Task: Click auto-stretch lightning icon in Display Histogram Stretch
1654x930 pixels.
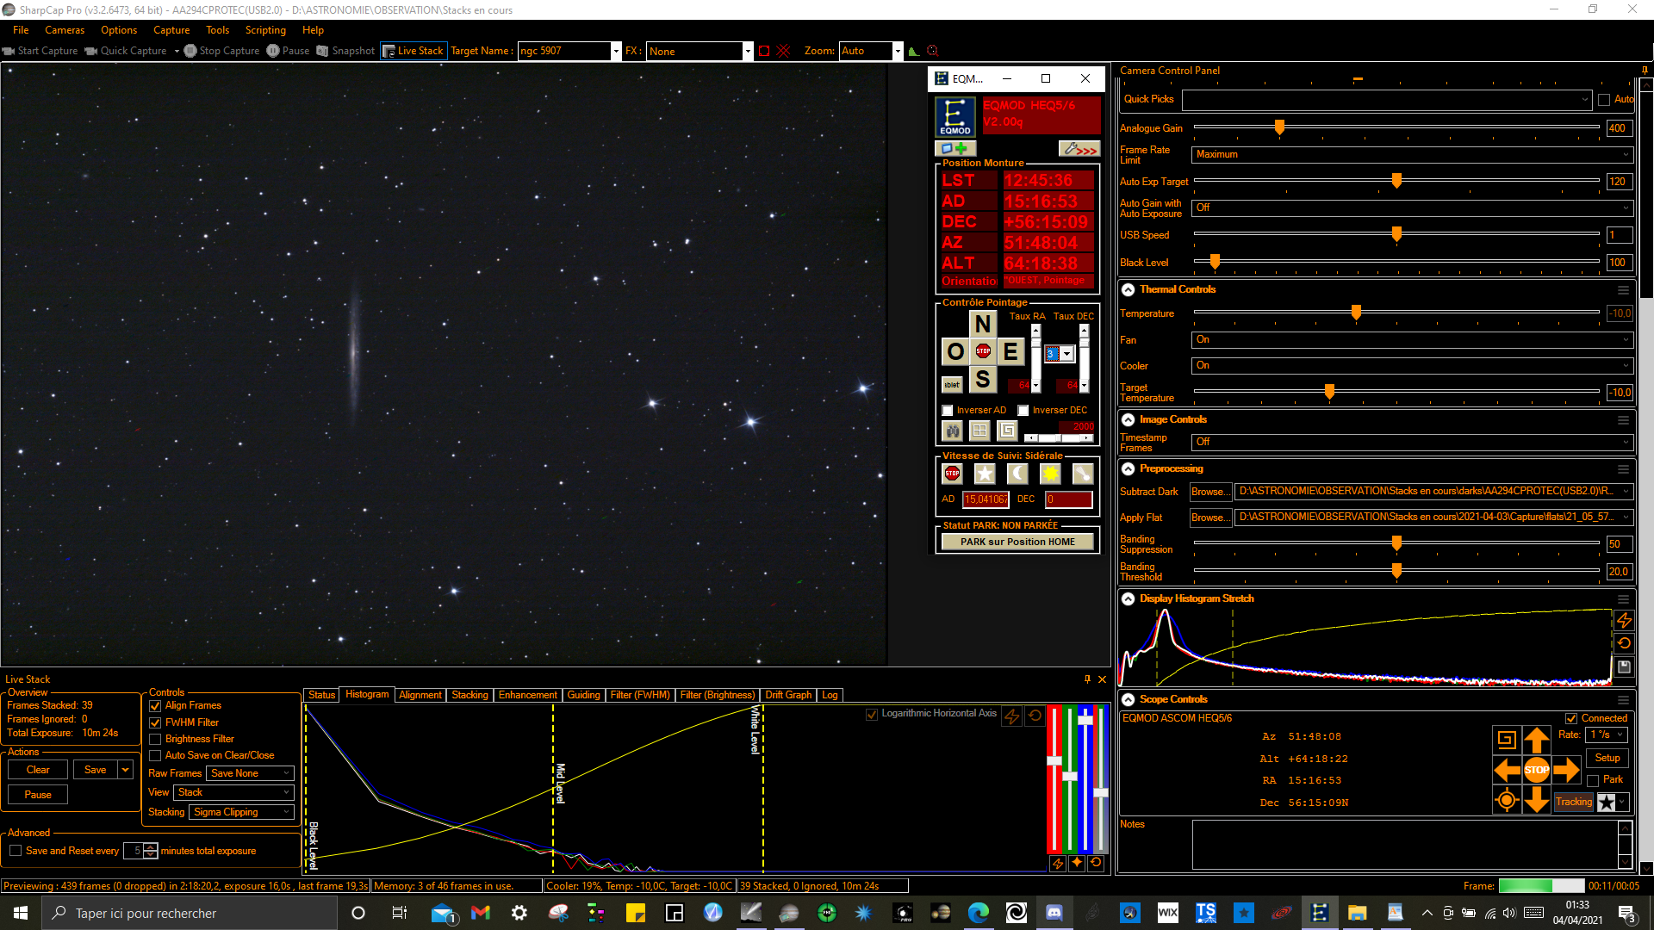Action: pyautogui.click(x=1624, y=620)
